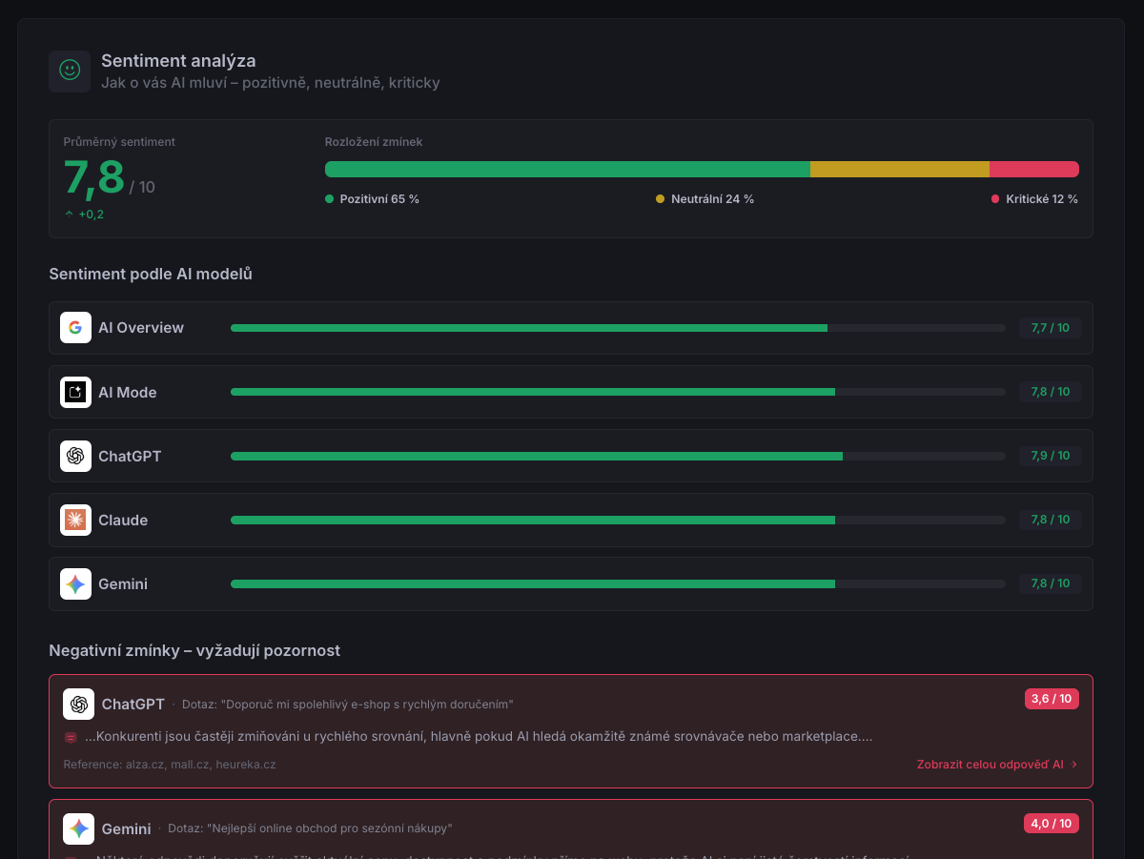This screenshot has height=859, width=1144.
Task: Click the 7,8 / 10 badge in Gemini row
Action: pyautogui.click(x=1051, y=583)
